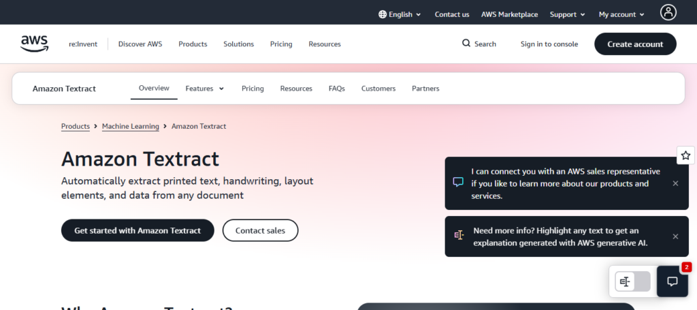Follow the Products breadcrumb link

(76, 126)
